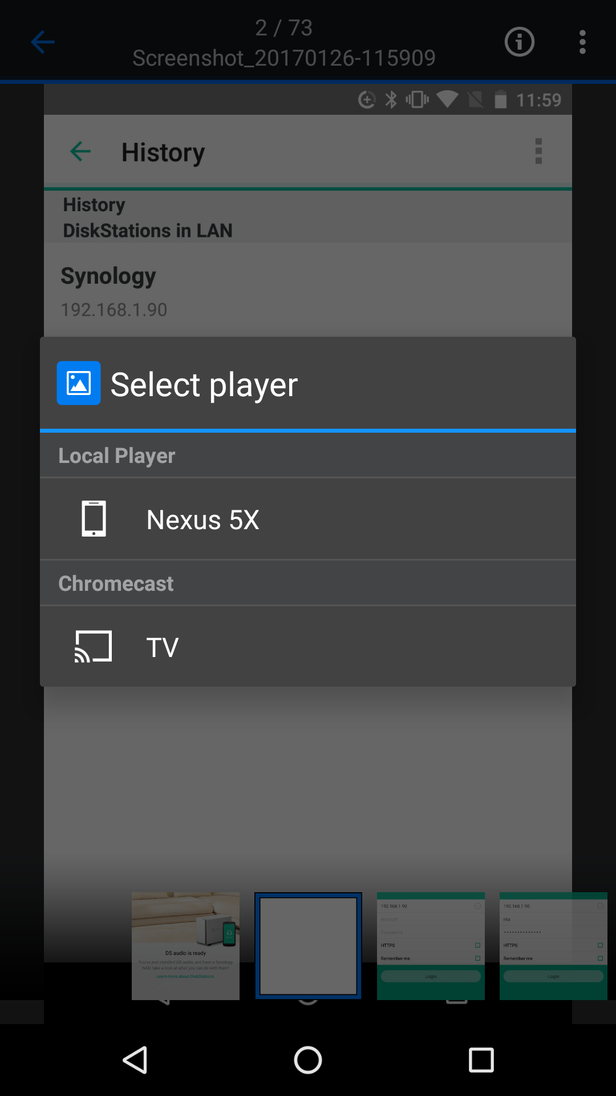Click the Chromecast section header
Screen dimensions: 616x1096
click(308, 583)
